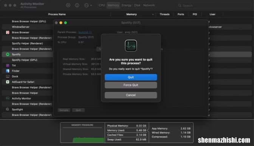Click the Swap Used value 62.9 MB
The image size is (254, 146).
tap(141, 139)
